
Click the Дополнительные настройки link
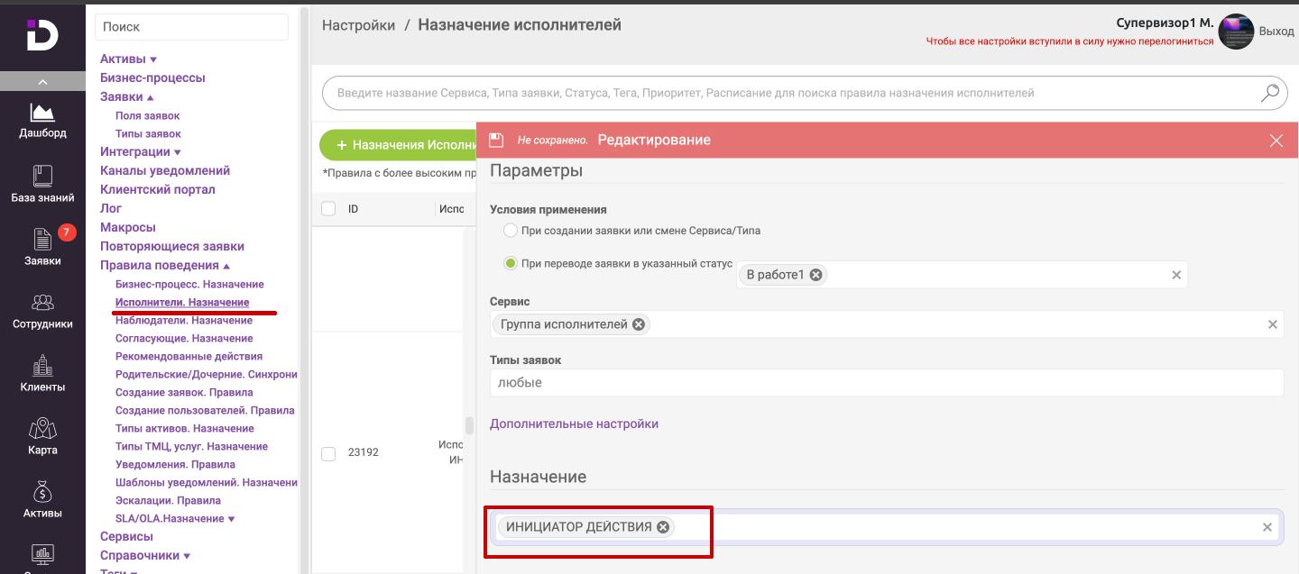(574, 424)
